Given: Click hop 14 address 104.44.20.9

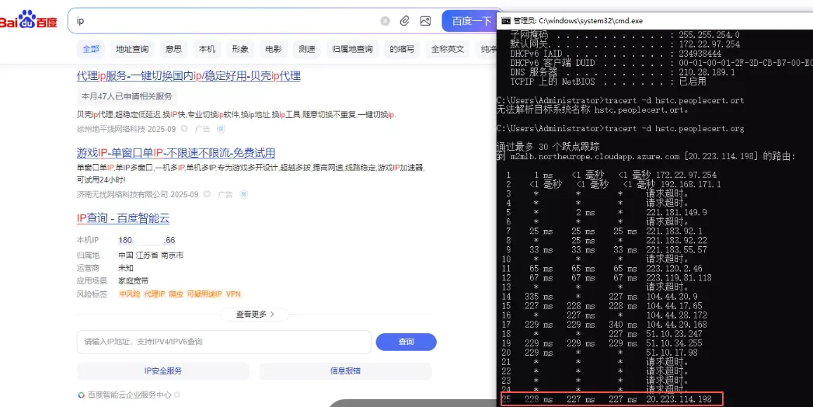Looking at the screenshot, I should (x=674, y=297).
